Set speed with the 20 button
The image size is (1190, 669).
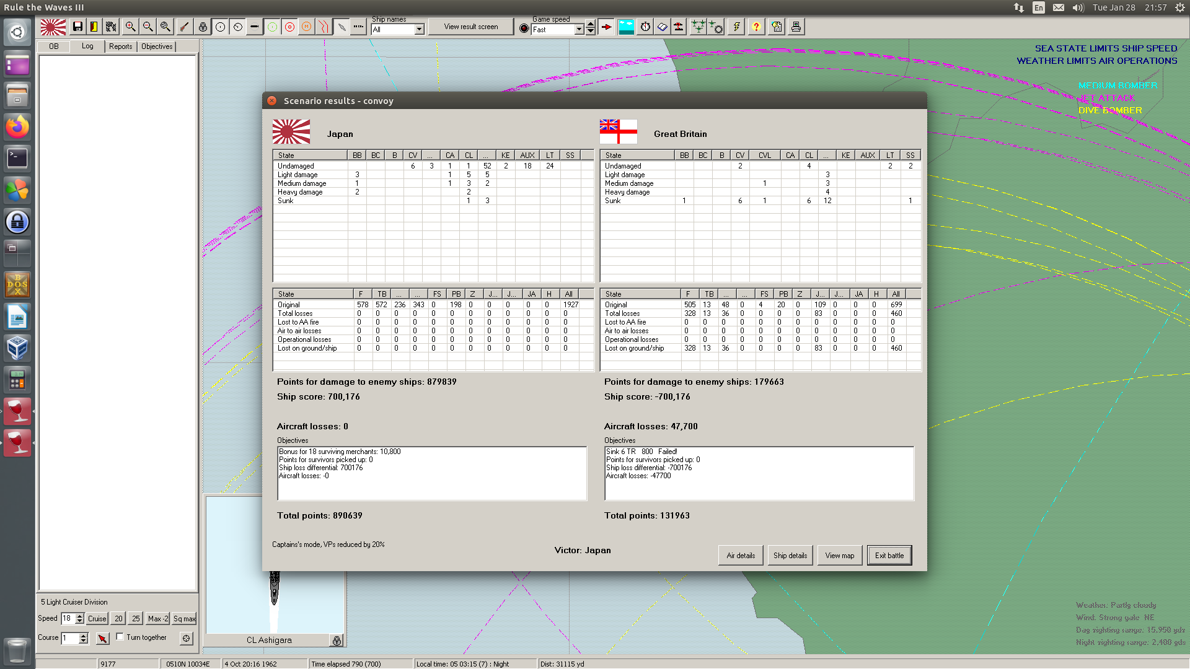[x=118, y=619]
